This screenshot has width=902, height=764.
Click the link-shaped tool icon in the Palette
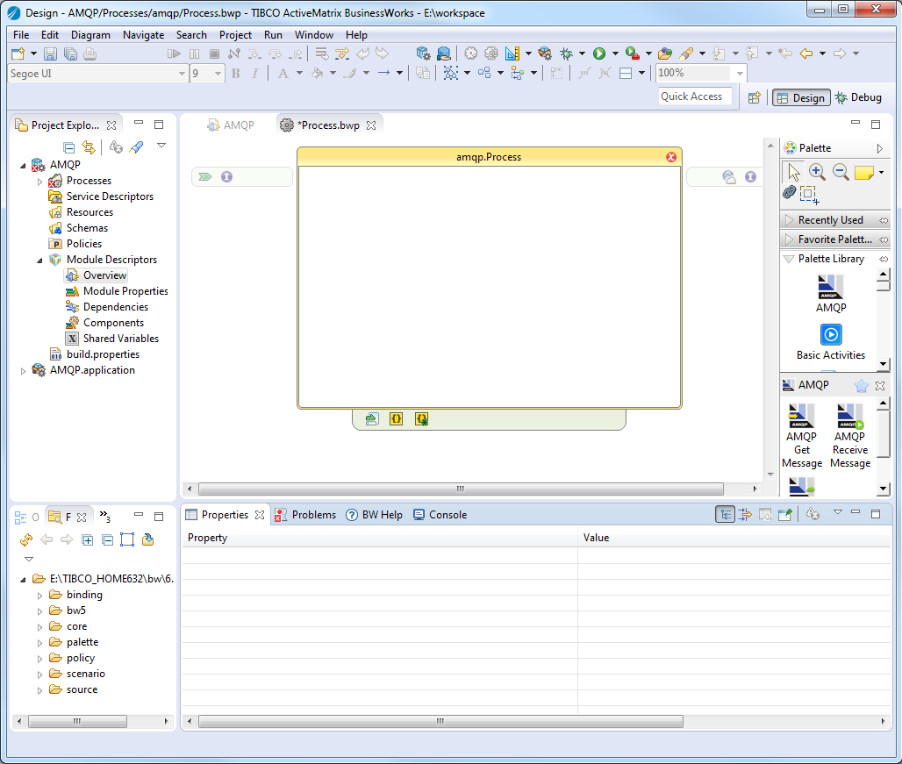pyautogui.click(x=790, y=192)
